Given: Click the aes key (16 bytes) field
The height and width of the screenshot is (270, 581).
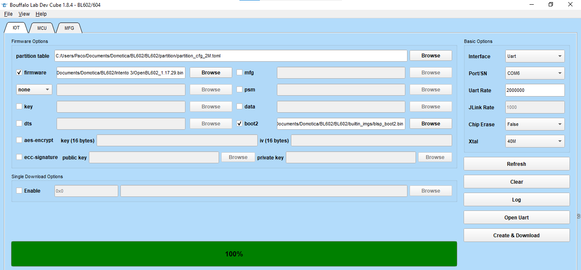Looking at the screenshot, I should 177,140.
